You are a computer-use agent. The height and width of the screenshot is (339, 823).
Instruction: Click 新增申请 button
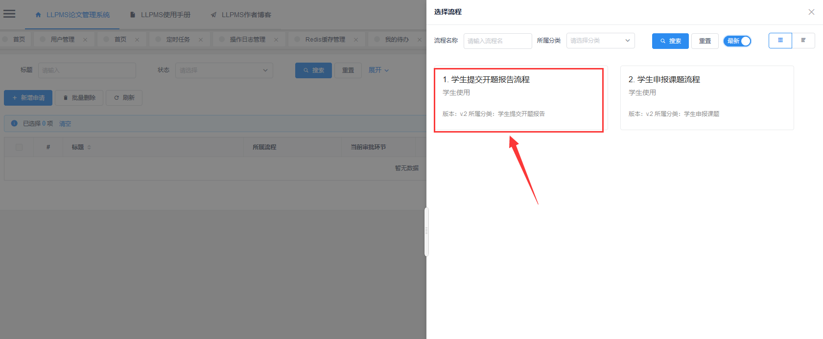coord(28,98)
